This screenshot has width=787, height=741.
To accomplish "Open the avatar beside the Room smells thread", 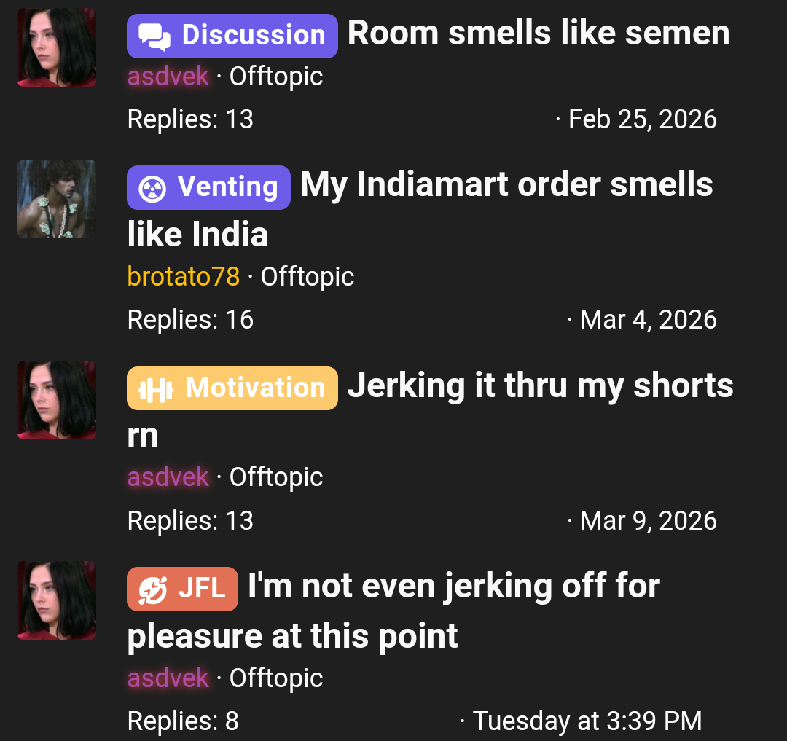I will 57,47.
